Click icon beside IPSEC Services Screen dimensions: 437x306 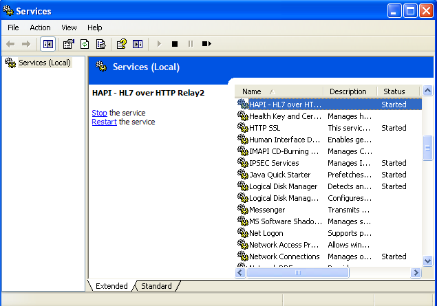coord(243,162)
